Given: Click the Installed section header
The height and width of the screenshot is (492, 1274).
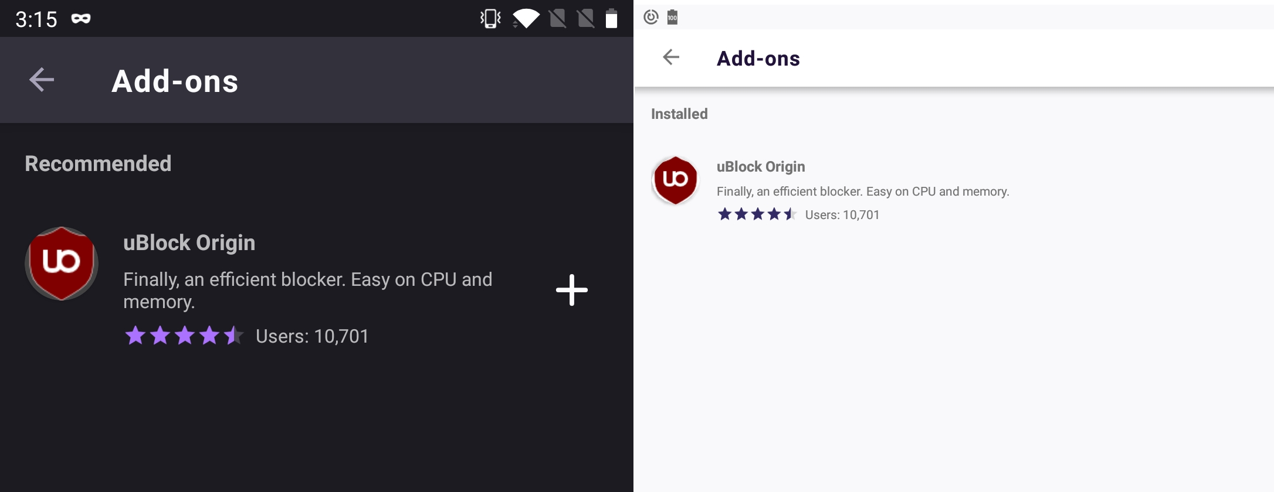Looking at the screenshot, I should click(x=679, y=114).
